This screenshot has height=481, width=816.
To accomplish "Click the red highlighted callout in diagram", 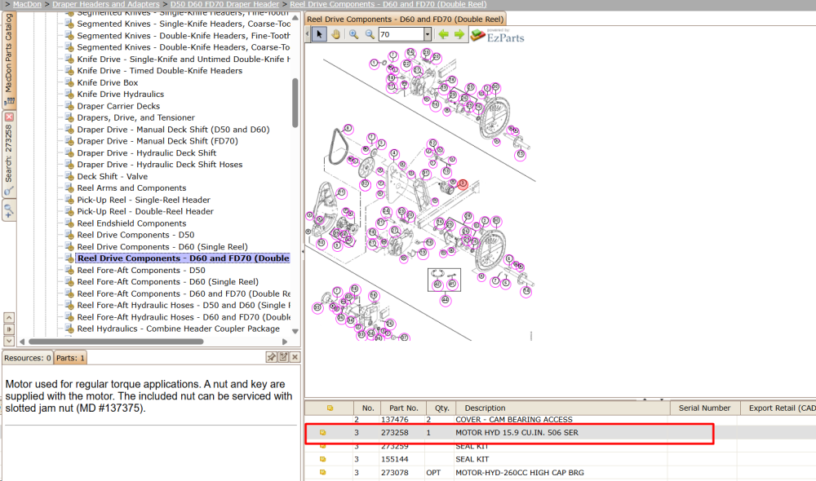I will coord(462,184).
